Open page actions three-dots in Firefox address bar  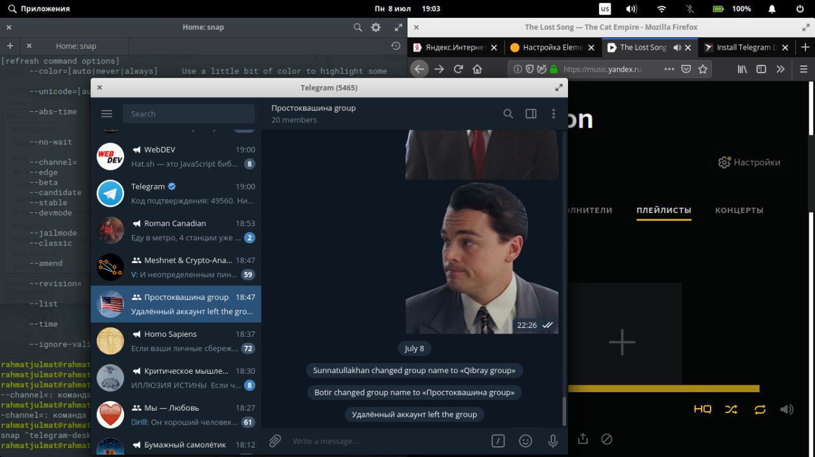669,69
